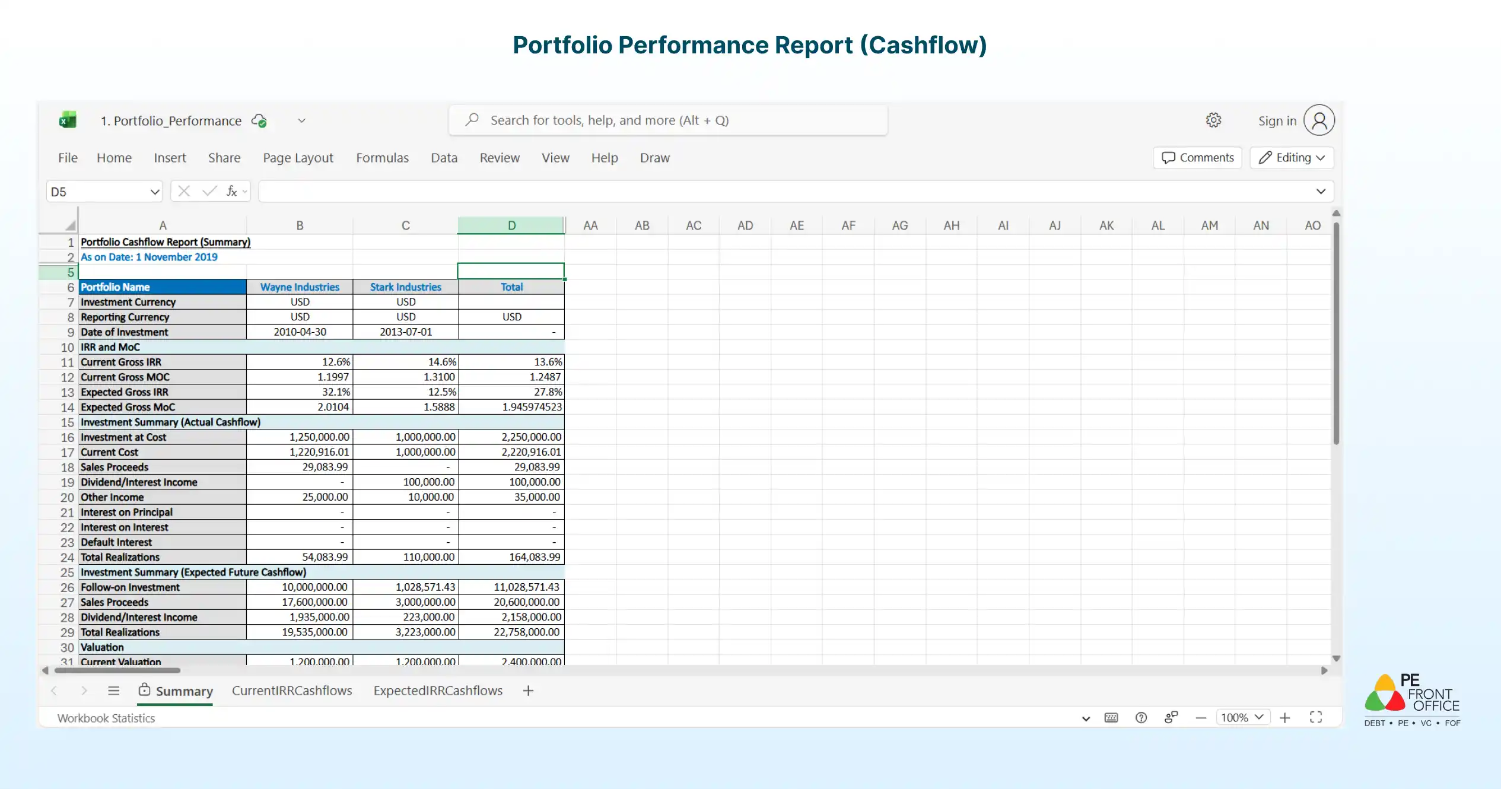The image size is (1501, 789).
Task: Open the Share tab
Action: tap(224, 158)
